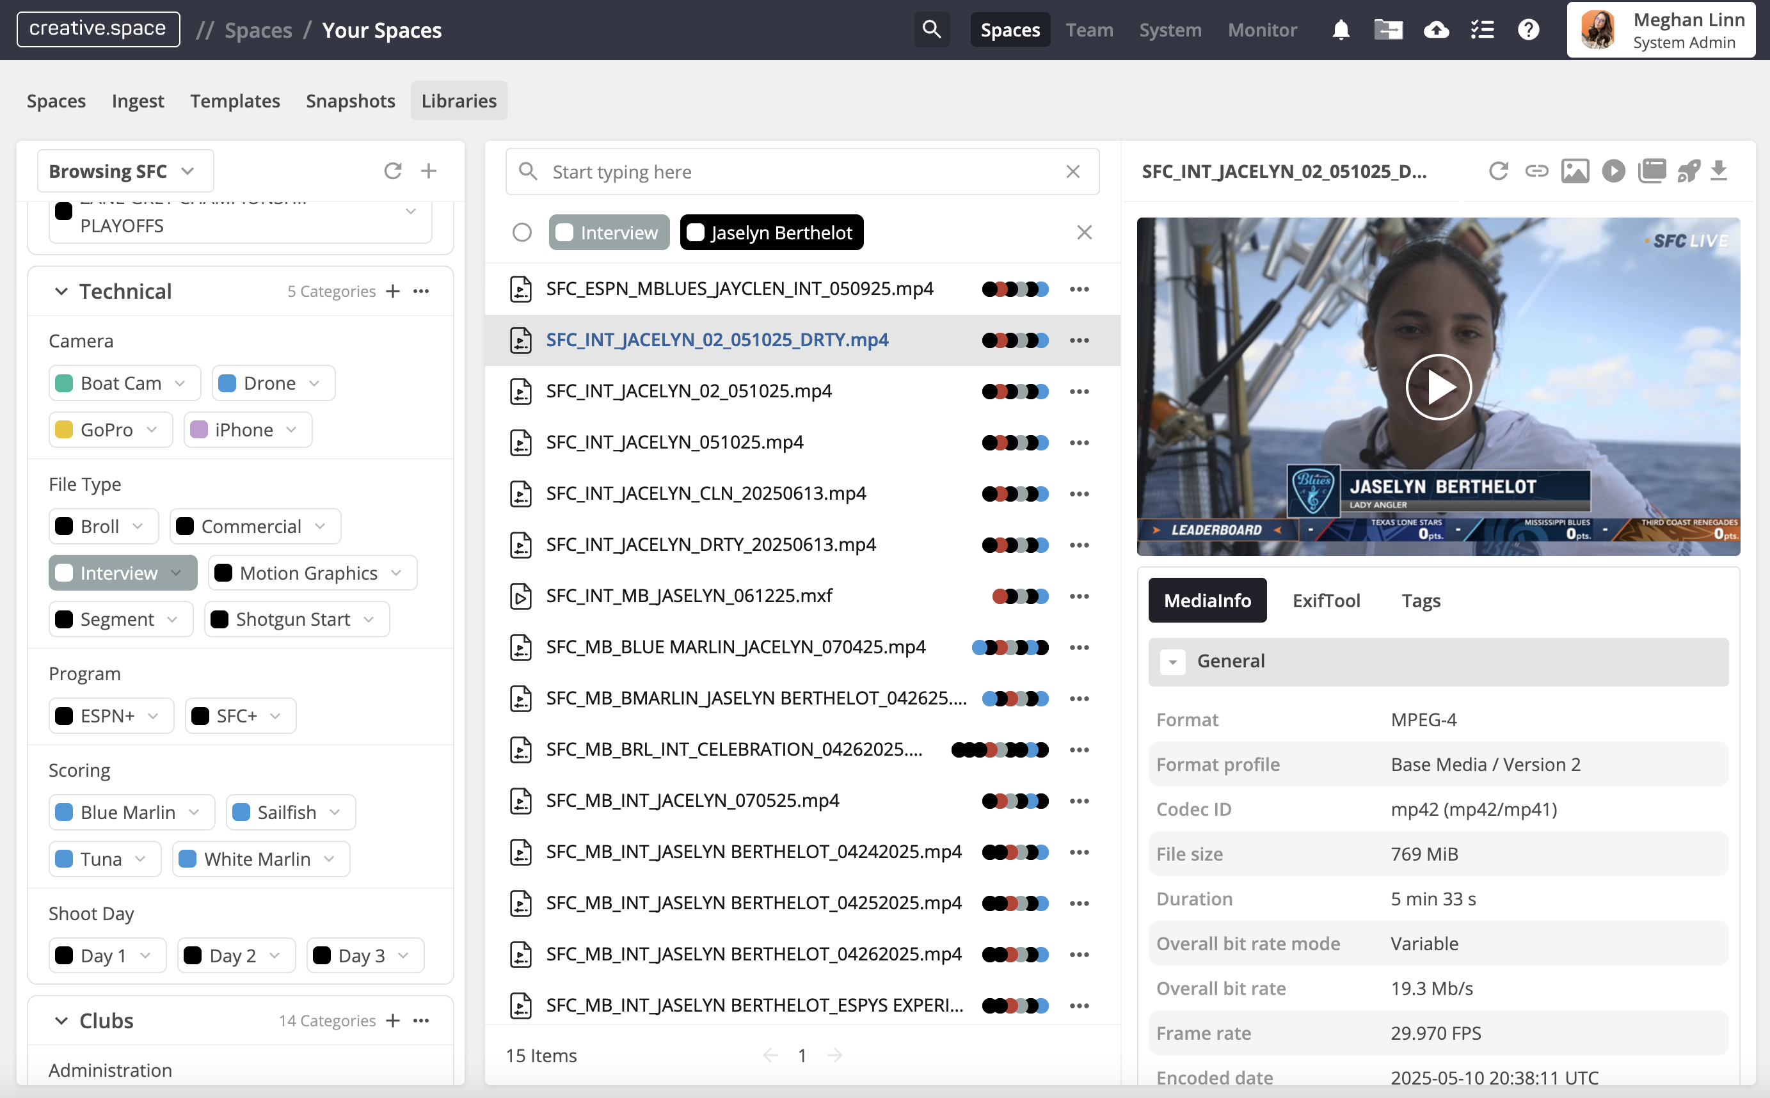Open the Snapshots tab
Image resolution: width=1770 pixels, height=1098 pixels.
[x=350, y=101]
